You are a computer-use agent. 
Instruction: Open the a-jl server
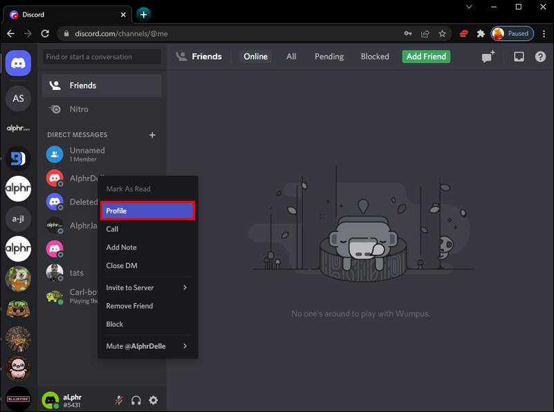tap(18, 219)
